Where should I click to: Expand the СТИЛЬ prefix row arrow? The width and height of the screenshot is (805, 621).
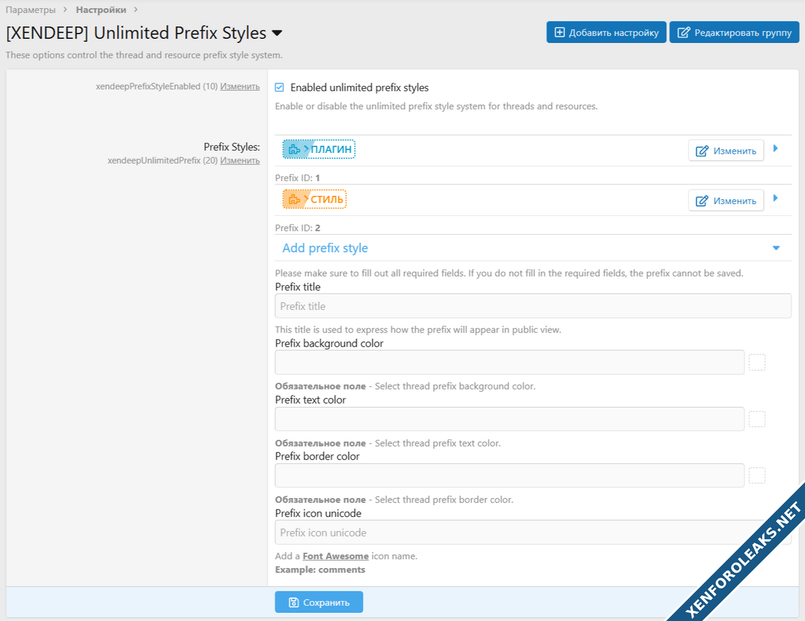[x=776, y=199]
